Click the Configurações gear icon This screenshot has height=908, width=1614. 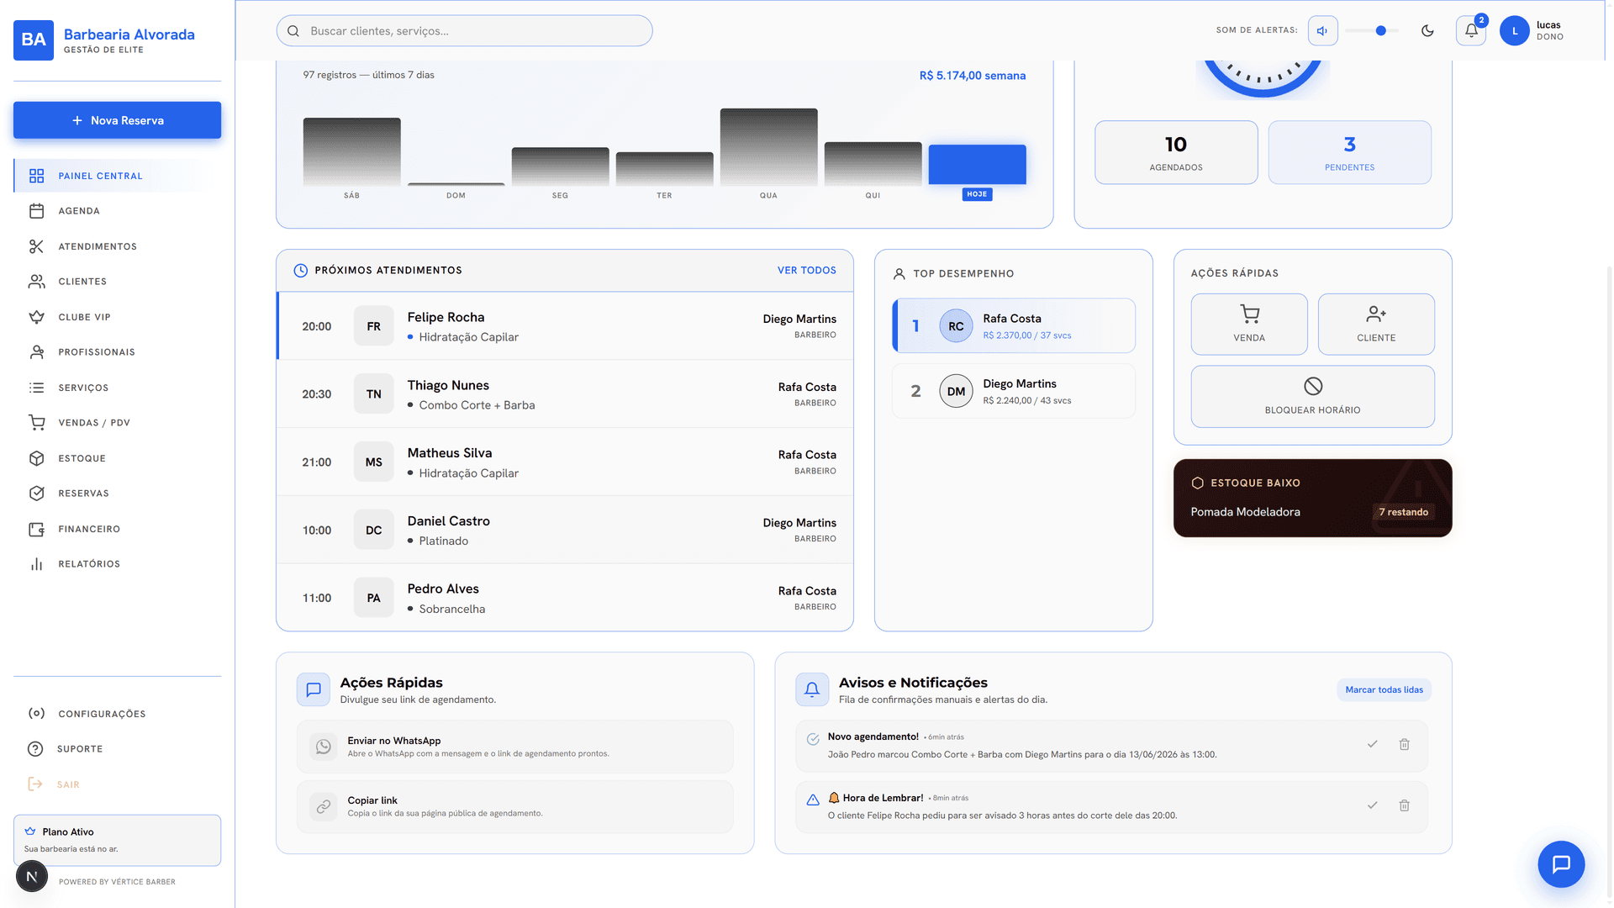click(x=36, y=714)
